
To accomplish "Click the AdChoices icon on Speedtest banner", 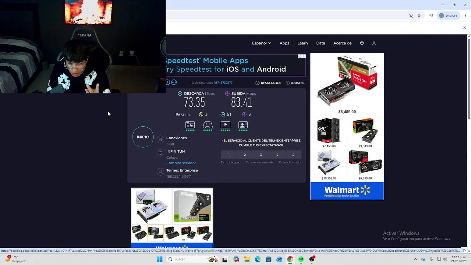I will click(300, 56).
